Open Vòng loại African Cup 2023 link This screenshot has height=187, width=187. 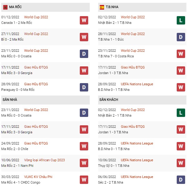pyautogui.click(x=44, y=160)
